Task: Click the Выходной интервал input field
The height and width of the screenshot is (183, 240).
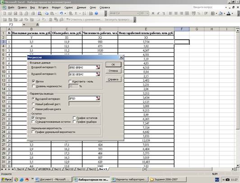Action: pos(83,98)
